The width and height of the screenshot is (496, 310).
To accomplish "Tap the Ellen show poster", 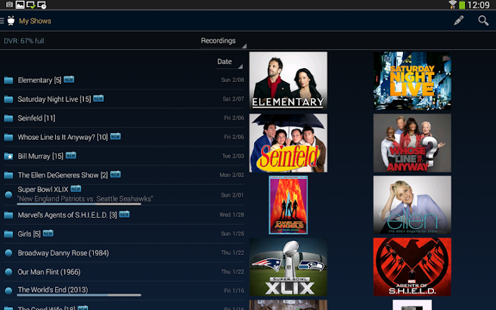I will click(412, 205).
